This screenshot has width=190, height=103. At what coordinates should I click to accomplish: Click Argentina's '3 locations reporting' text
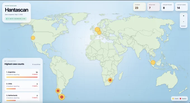click(x=13, y=74)
